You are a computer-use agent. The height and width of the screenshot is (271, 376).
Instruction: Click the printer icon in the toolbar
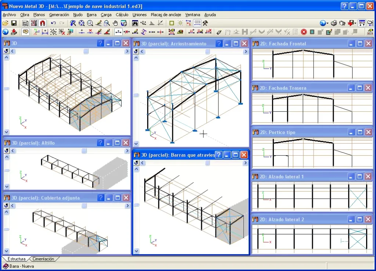334,23
